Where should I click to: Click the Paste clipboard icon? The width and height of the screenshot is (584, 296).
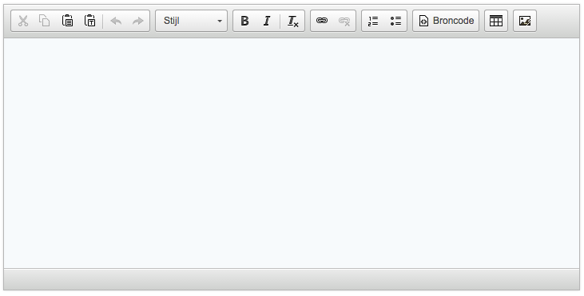click(x=67, y=21)
